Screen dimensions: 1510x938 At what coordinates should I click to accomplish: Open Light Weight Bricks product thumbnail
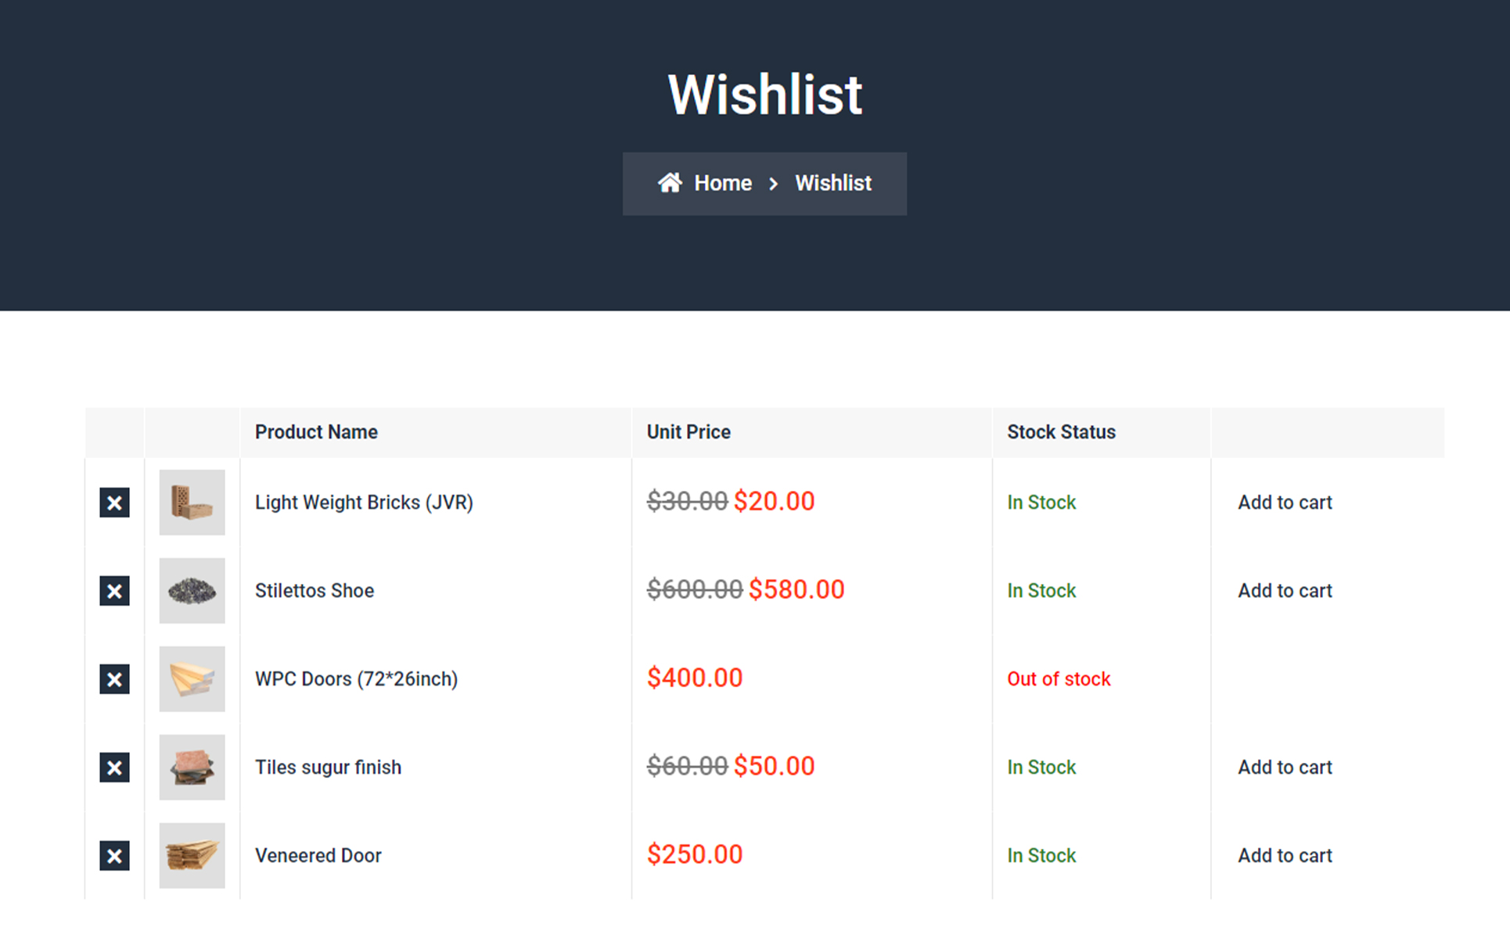coord(192,503)
